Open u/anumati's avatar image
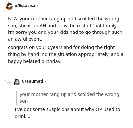 [x=17, y=82]
